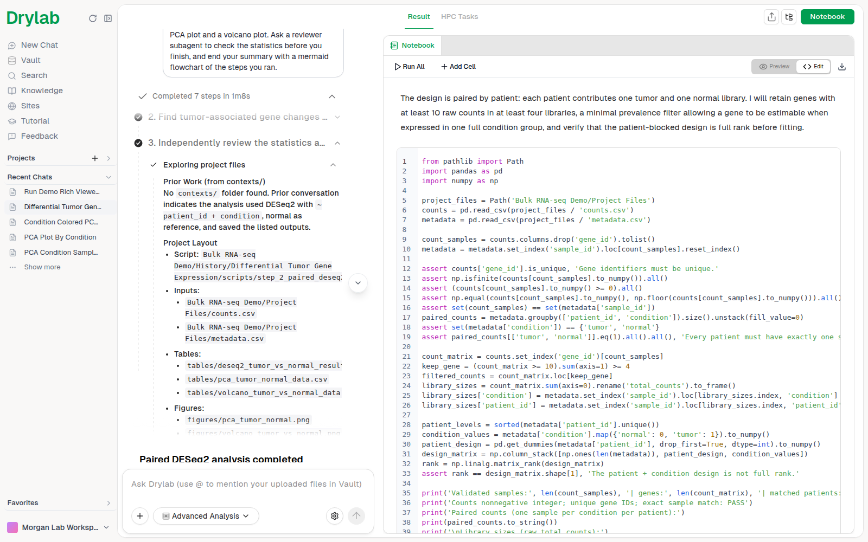Collapse the Exploring project files section

333,165
